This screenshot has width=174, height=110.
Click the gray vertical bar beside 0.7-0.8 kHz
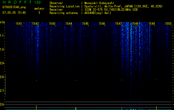(5, 85)
